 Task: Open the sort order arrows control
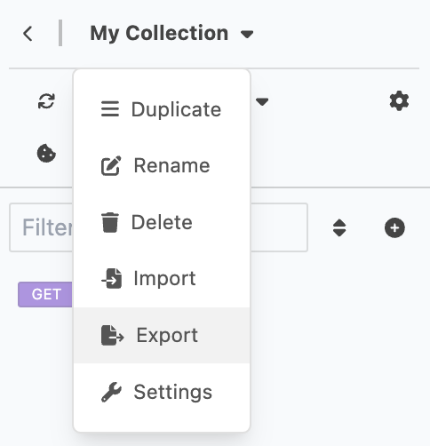pos(339,227)
